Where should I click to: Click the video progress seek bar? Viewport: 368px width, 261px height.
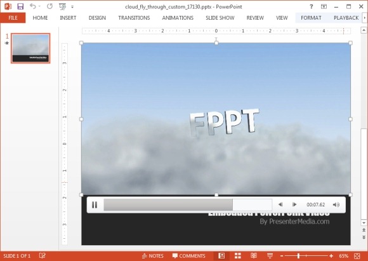click(188, 204)
